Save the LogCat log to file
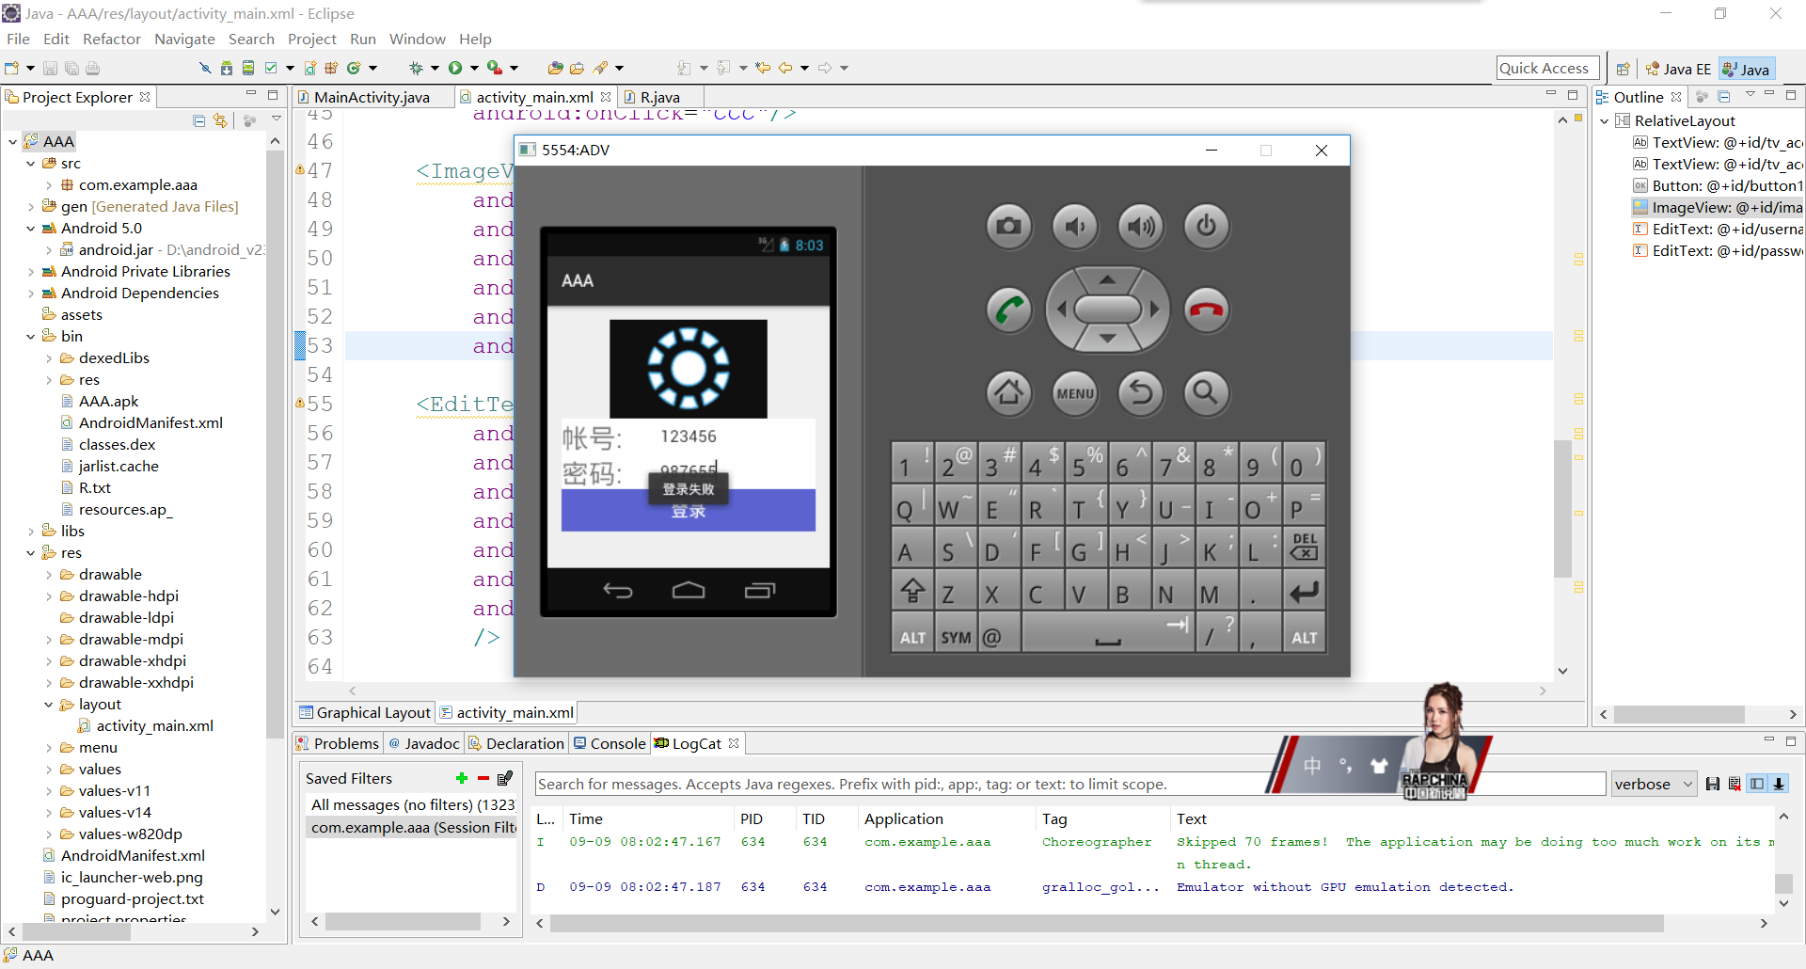The height and width of the screenshot is (969, 1806). pyautogui.click(x=1713, y=784)
